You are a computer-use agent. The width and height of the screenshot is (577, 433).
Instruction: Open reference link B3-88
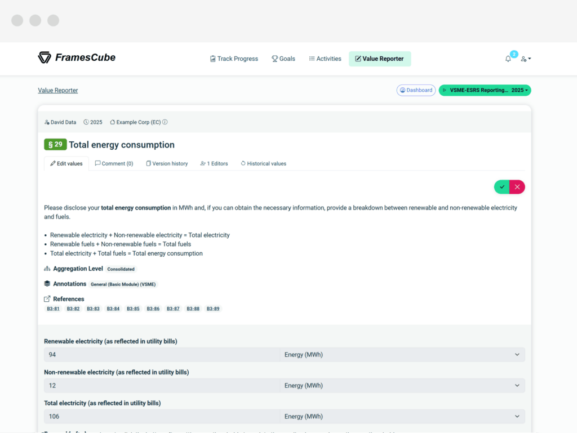193,309
